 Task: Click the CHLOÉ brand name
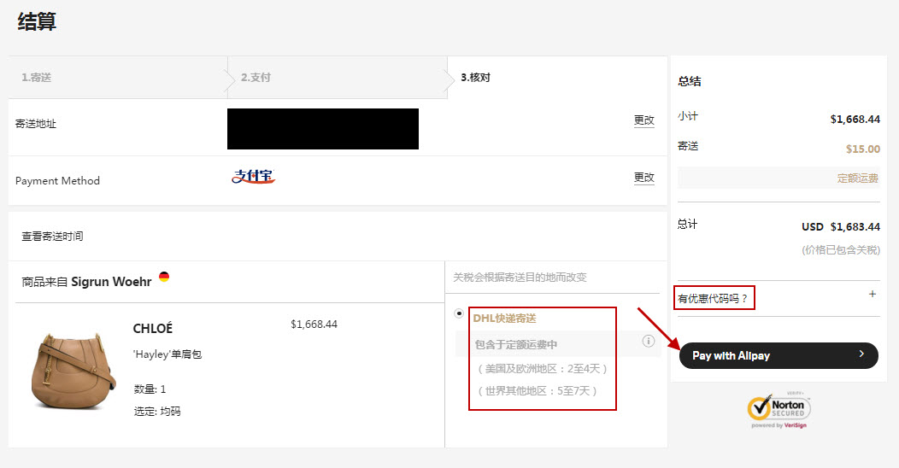pos(152,328)
